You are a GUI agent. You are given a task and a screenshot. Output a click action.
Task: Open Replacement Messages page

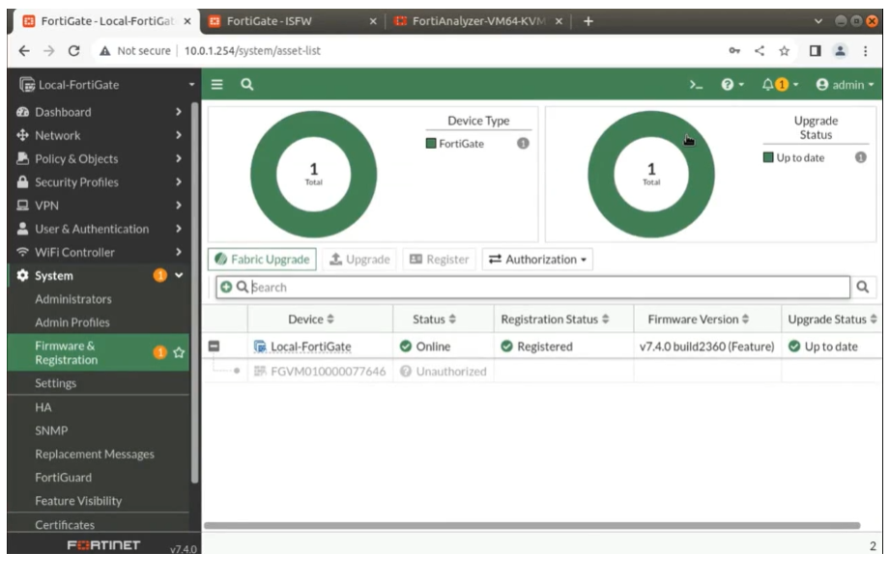tap(94, 455)
